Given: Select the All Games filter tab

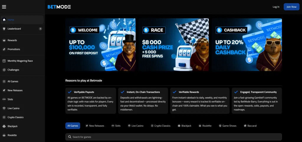Looking at the screenshot, I should (73, 126).
